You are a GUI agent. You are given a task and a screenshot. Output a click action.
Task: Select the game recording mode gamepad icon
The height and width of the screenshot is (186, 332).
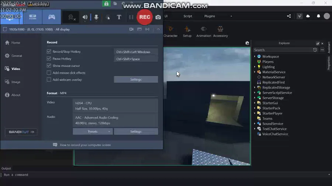click(51, 17)
